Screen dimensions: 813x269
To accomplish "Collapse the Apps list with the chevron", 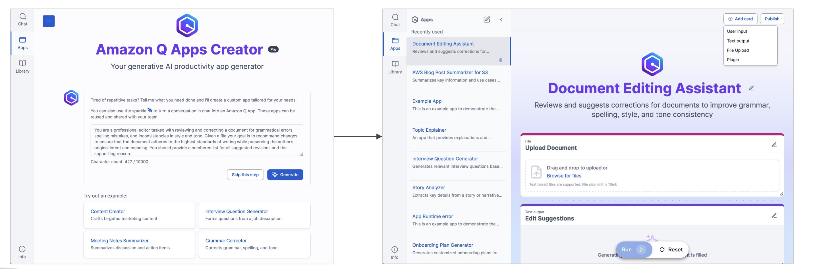I will pos(501,20).
